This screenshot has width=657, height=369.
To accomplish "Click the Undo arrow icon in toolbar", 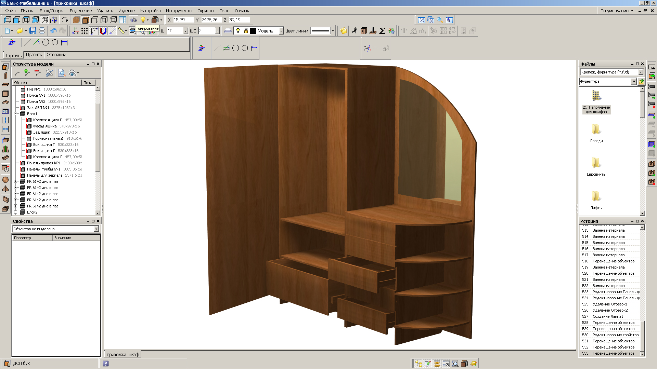I will (53, 31).
